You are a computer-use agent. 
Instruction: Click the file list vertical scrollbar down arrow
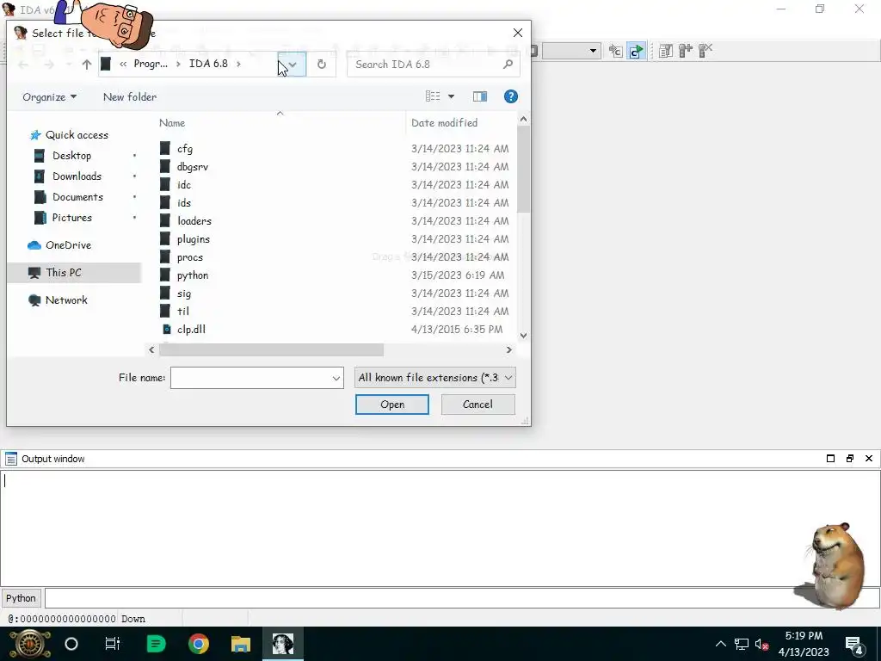click(523, 336)
